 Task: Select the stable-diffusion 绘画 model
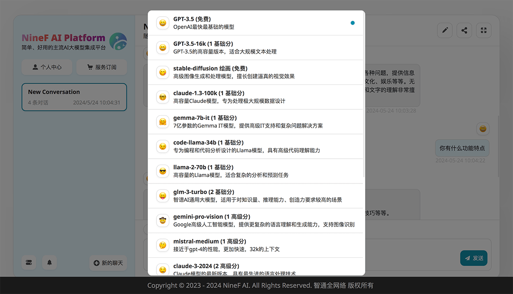[256, 72]
